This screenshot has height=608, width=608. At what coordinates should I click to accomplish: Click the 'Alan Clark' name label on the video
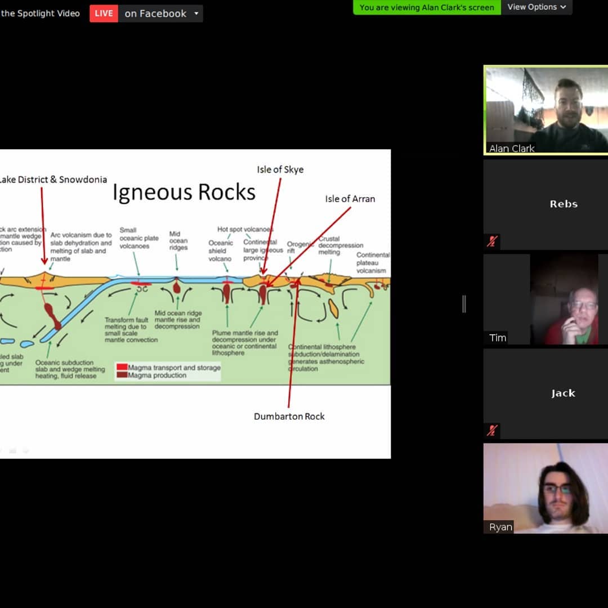tap(511, 149)
